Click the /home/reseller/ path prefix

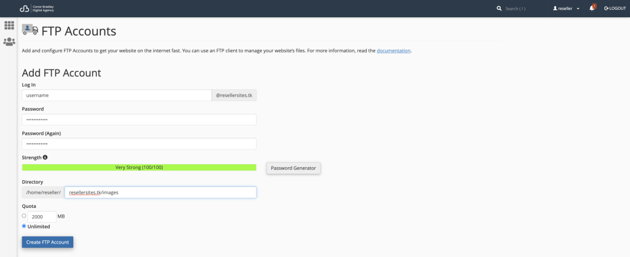[x=44, y=192]
